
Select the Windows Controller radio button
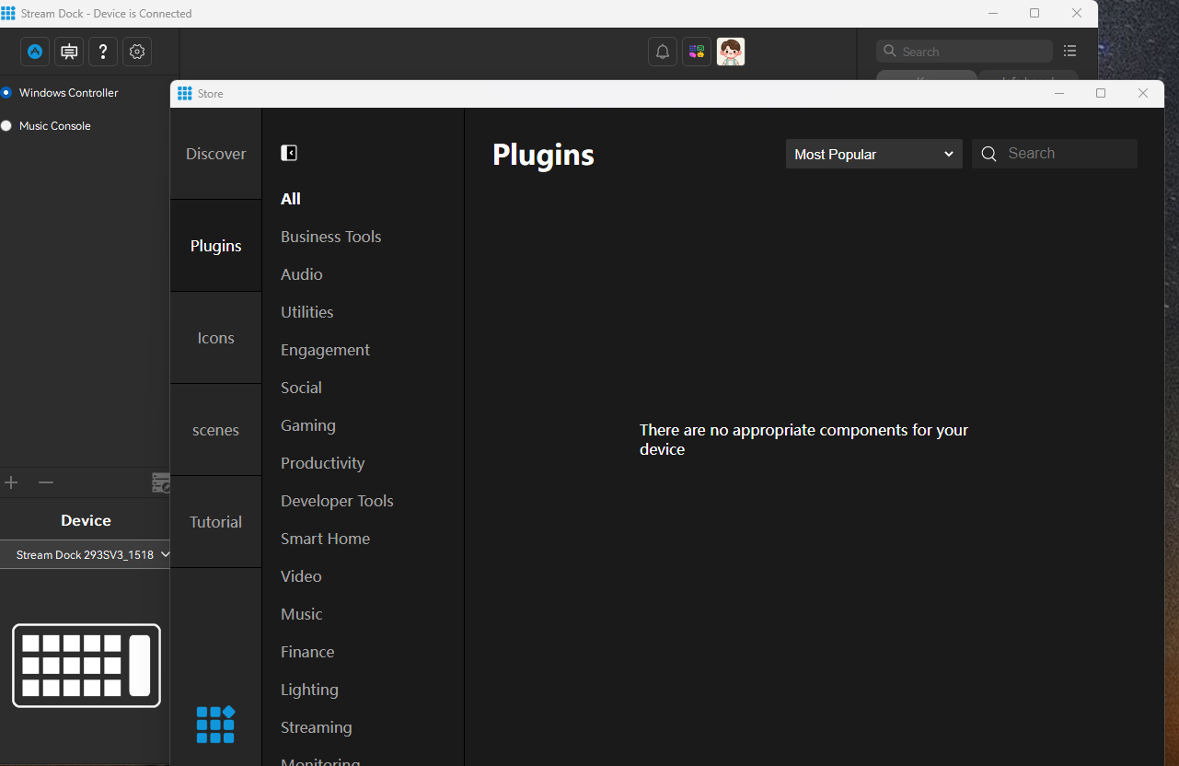click(x=6, y=93)
